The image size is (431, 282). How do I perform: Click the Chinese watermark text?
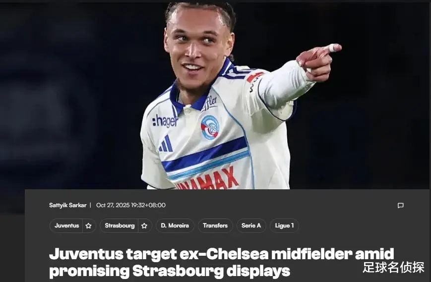(393, 267)
